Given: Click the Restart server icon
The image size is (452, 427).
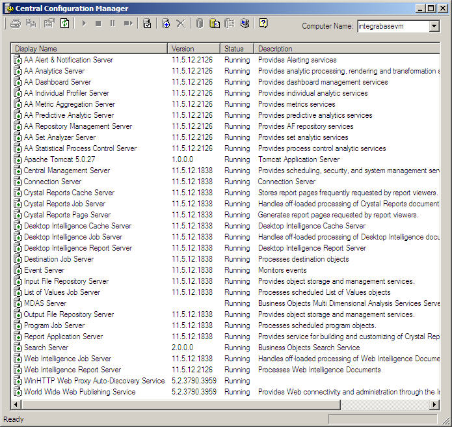Looking at the screenshot, I should [128, 23].
